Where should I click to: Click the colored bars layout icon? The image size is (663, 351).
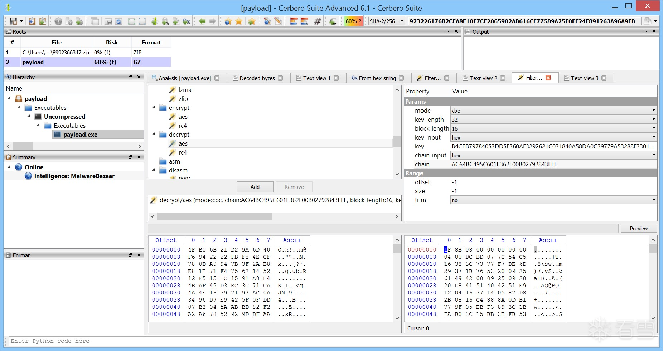[294, 21]
